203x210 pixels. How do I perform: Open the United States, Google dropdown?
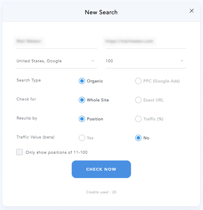(57, 61)
